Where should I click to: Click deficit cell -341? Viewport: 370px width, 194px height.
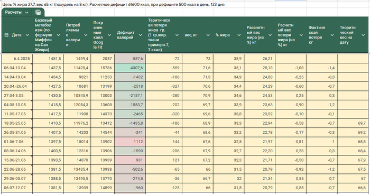tap(130, 132)
